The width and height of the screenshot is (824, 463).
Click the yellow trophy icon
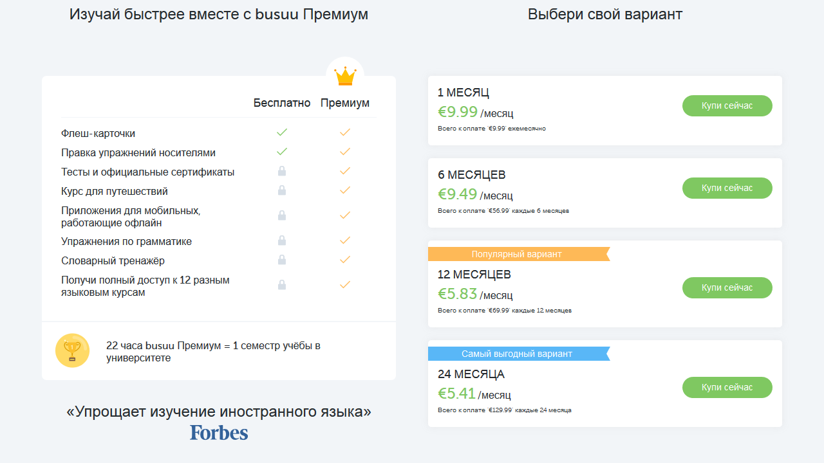[x=72, y=350]
